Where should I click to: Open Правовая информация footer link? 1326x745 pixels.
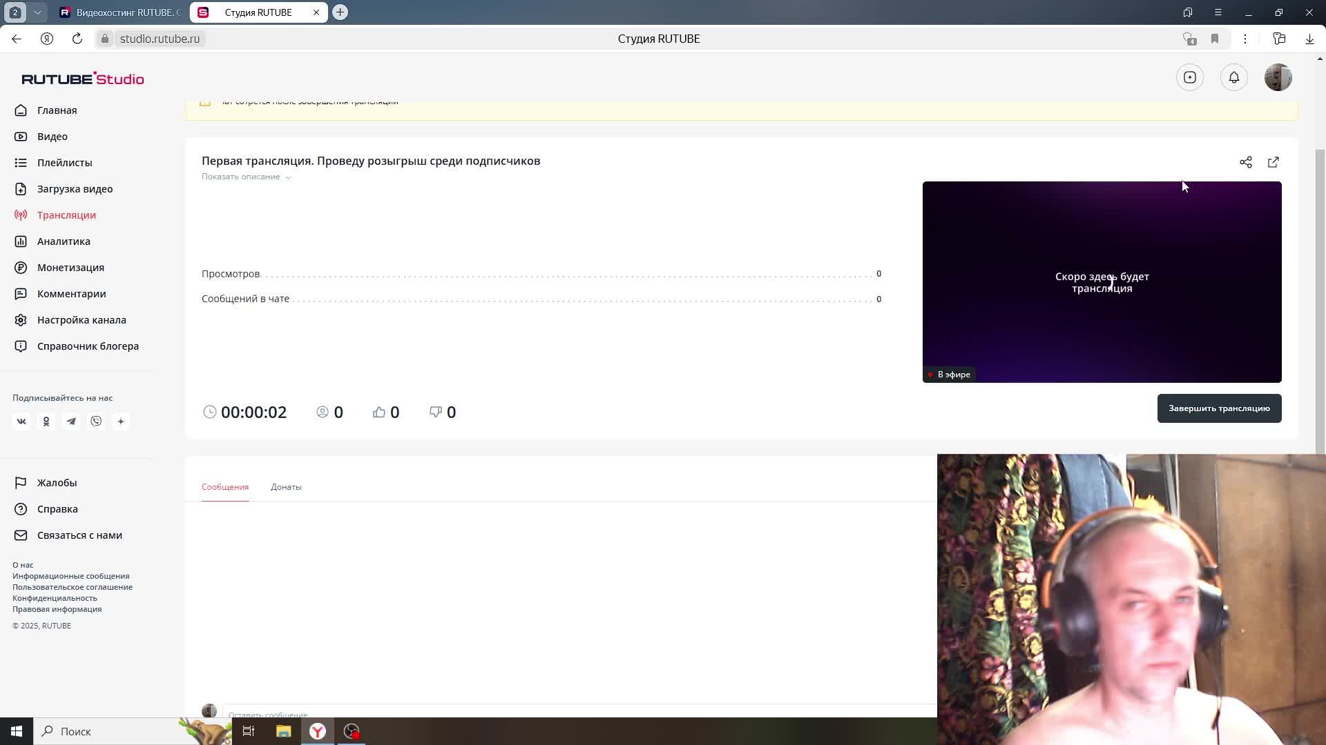tap(57, 609)
